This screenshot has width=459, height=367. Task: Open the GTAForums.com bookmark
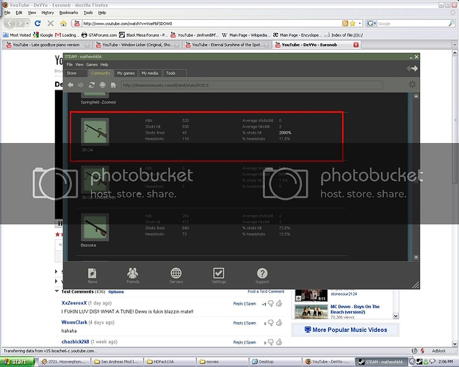click(99, 34)
